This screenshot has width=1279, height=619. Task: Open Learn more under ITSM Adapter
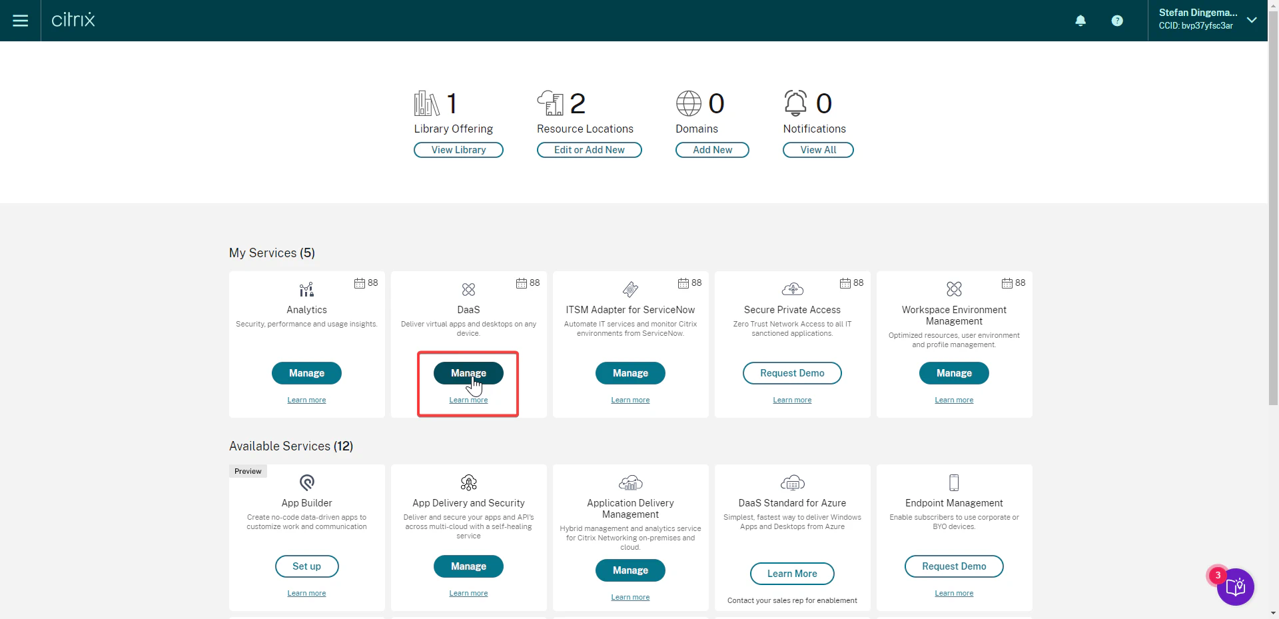pyautogui.click(x=630, y=400)
